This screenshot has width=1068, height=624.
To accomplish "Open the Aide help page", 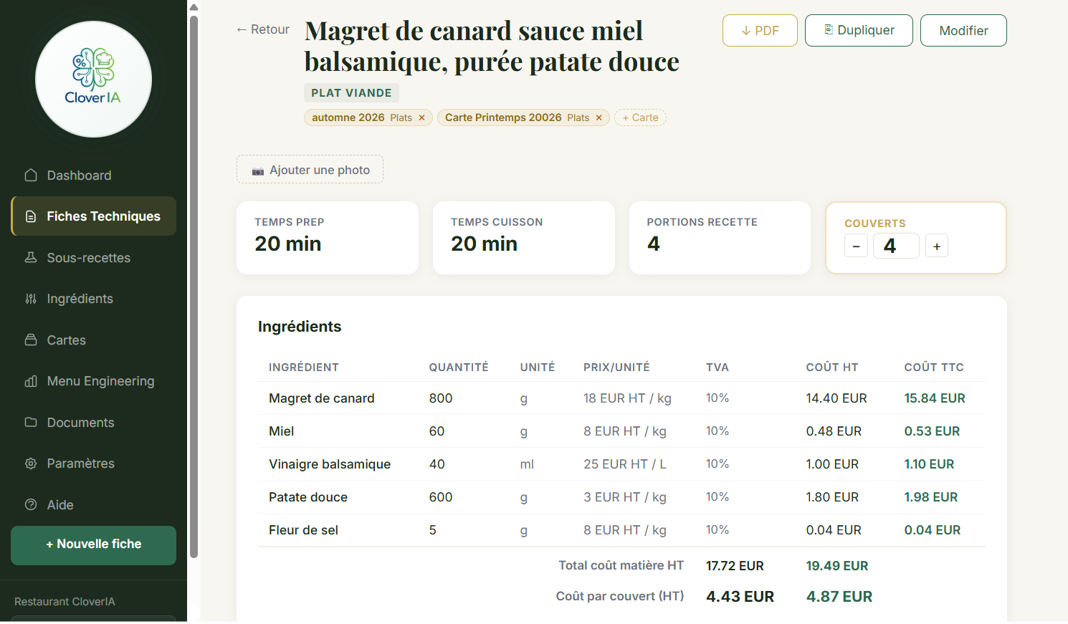I will click(93, 504).
